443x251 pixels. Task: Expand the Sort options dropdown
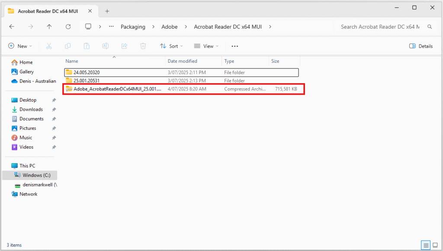171,46
